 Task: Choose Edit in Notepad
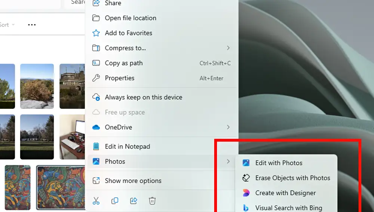(x=162, y=147)
